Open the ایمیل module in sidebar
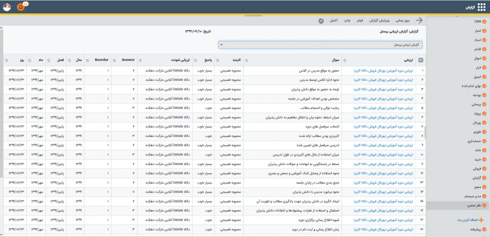 point(479,76)
